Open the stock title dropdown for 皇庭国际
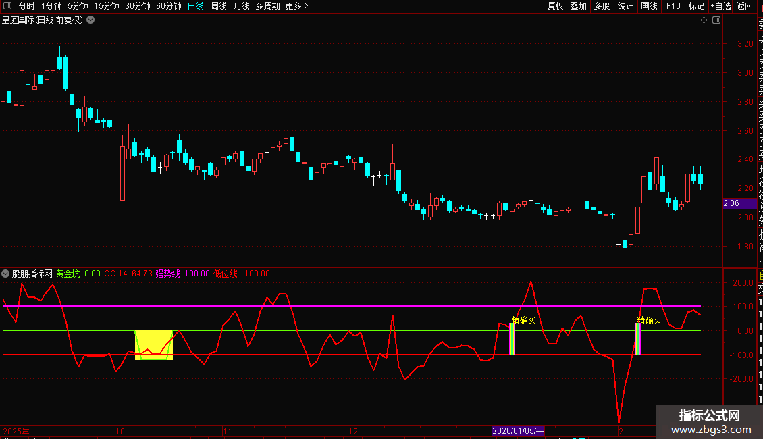Image resolution: width=763 pixels, height=439 pixels. (90, 20)
